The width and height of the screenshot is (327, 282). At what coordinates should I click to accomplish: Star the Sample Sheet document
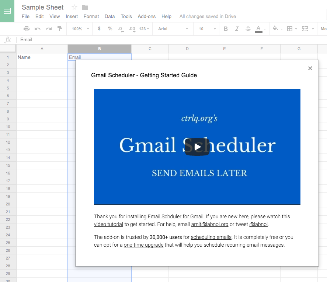tap(74, 7)
